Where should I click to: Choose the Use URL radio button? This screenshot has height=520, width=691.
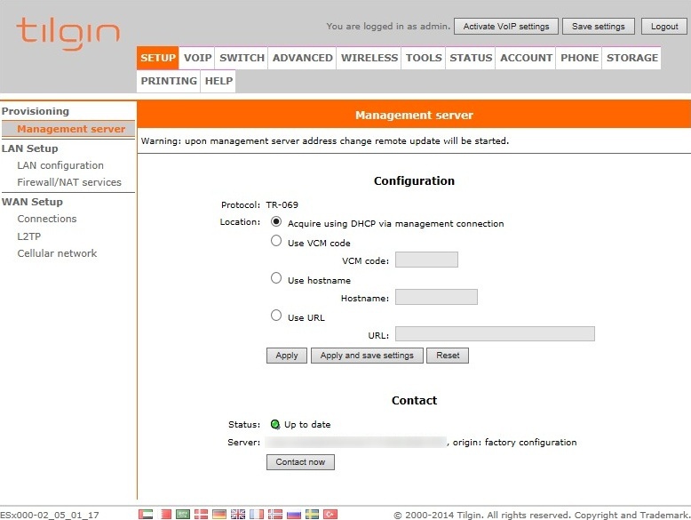[x=276, y=316]
